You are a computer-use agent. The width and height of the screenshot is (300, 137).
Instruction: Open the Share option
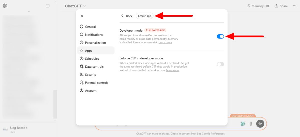coord(281,6)
